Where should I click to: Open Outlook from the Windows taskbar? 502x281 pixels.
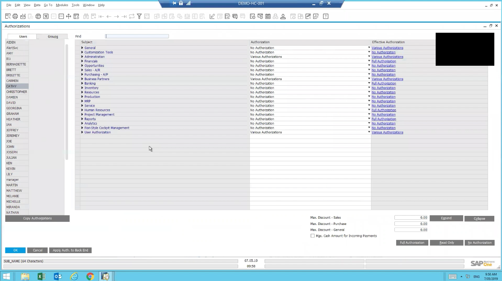coord(58,276)
